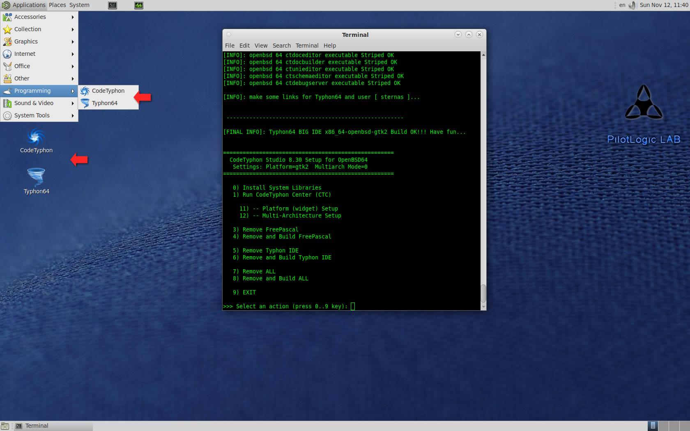Viewport: 690px width, 431px height.
Task: Click the system monitor panel icon
Action: 139,5
